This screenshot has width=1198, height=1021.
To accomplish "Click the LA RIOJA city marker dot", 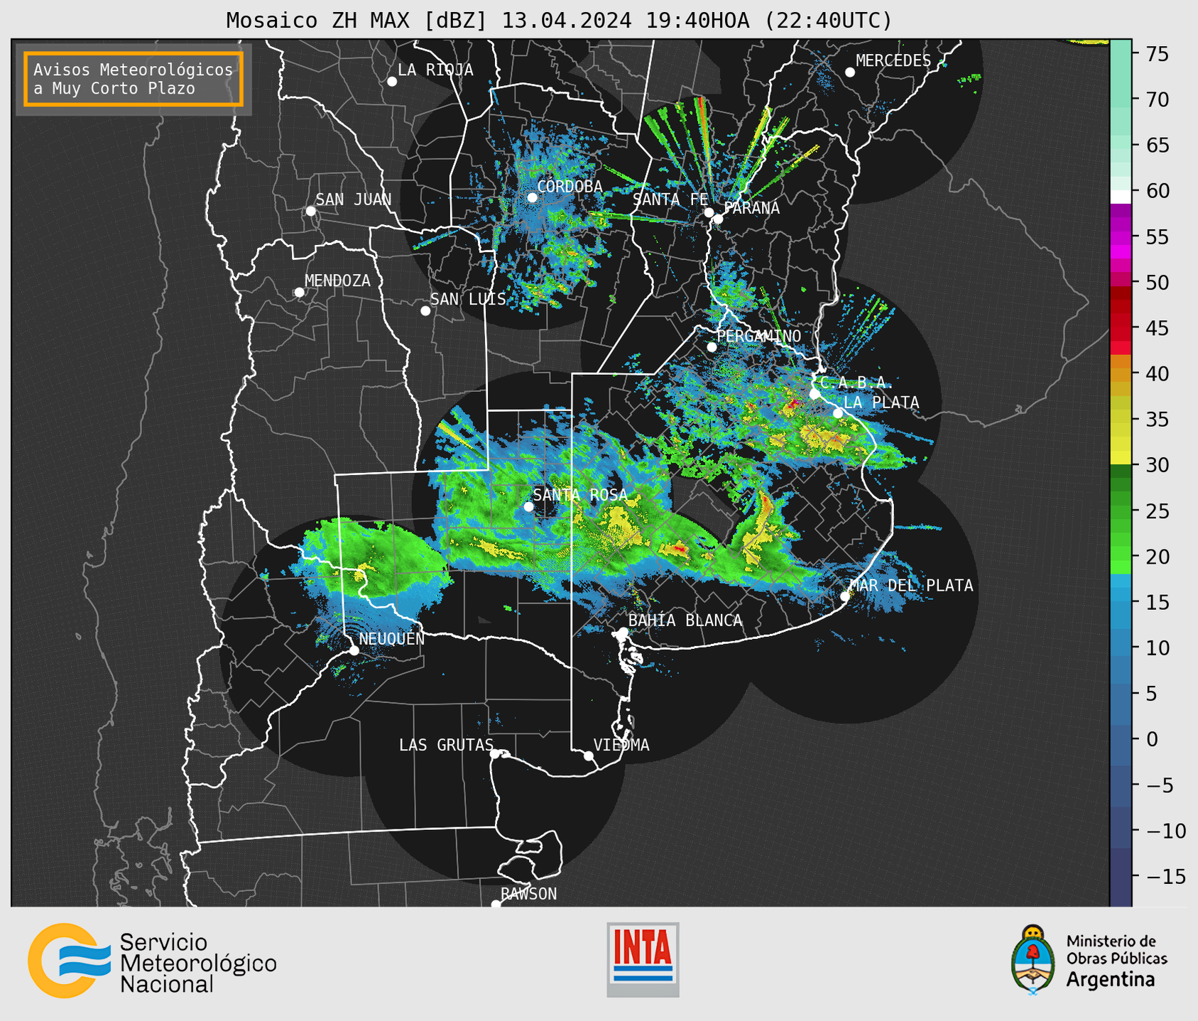I will [392, 82].
